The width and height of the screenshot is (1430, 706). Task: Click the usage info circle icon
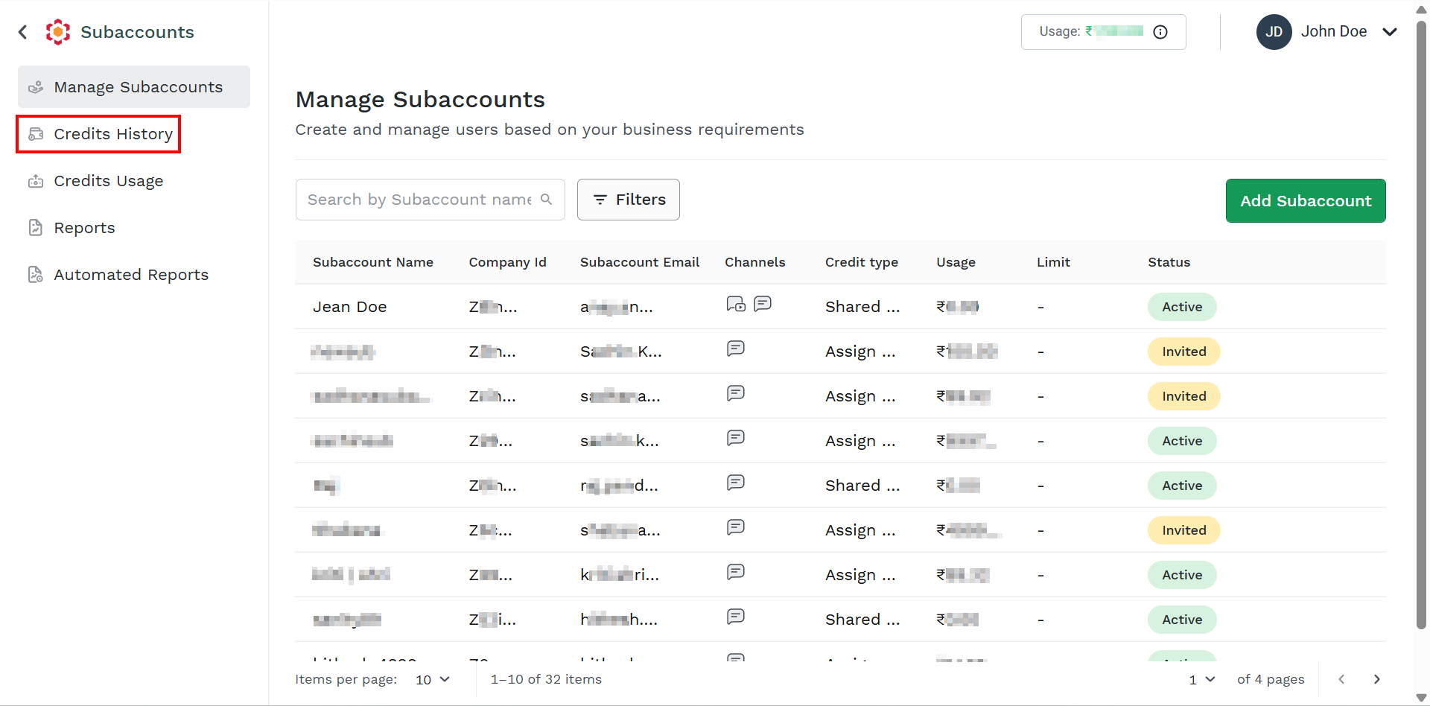[1160, 32]
